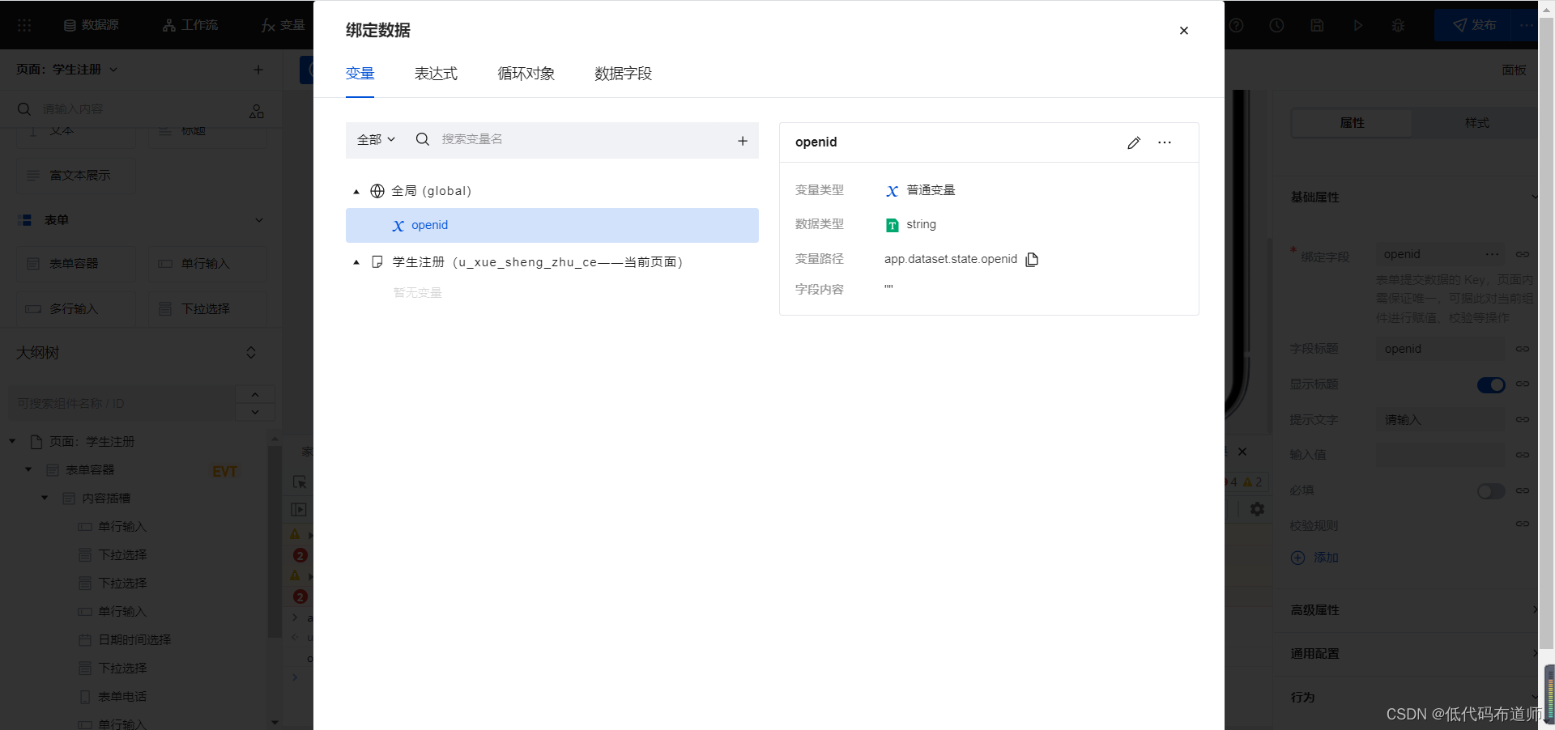
Task: Toggle the 显示标题 switch
Action: tap(1491, 385)
